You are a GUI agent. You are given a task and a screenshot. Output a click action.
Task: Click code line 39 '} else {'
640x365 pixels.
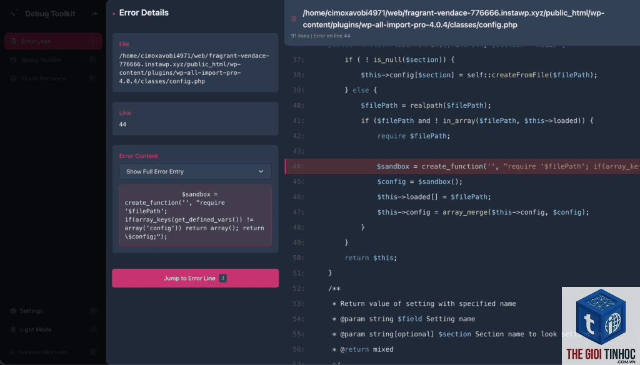click(x=361, y=90)
